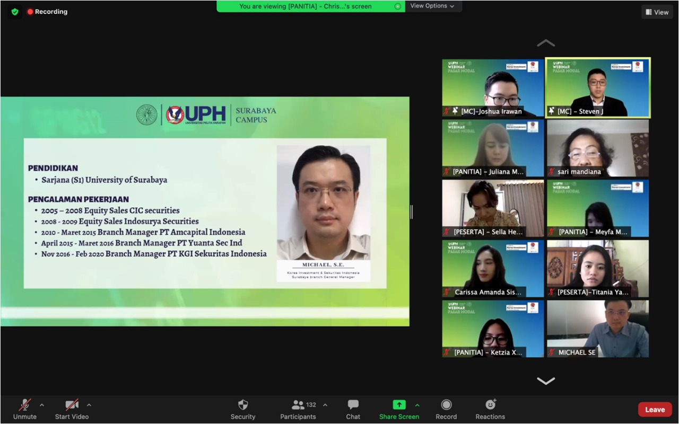Open the View Options dropdown
Viewport: 679px width, 424px height.
pyautogui.click(x=432, y=6)
